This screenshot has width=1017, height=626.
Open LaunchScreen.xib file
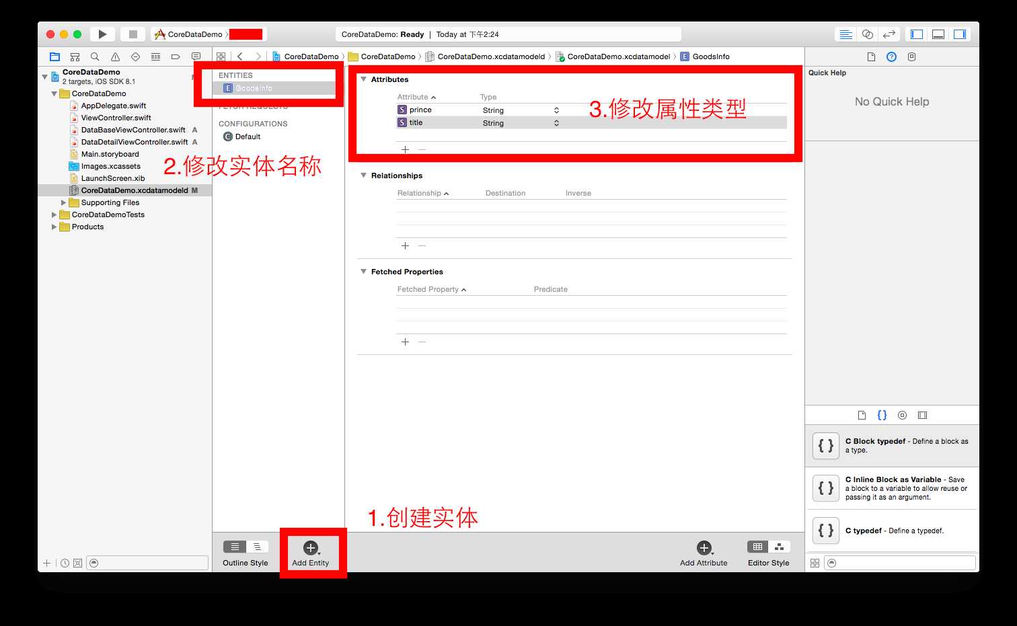[113, 178]
